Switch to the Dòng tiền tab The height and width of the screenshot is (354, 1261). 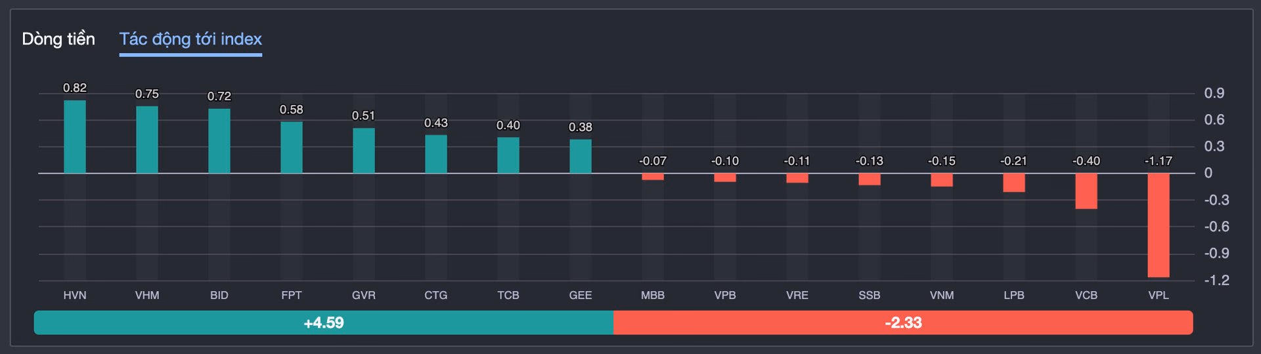(58, 39)
